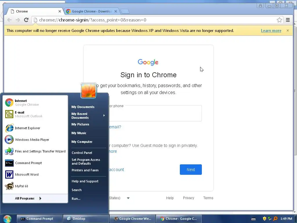The width and height of the screenshot is (297, 223).
Task: Switch to Command Prompt taskbar button
Action: (39, 219)
